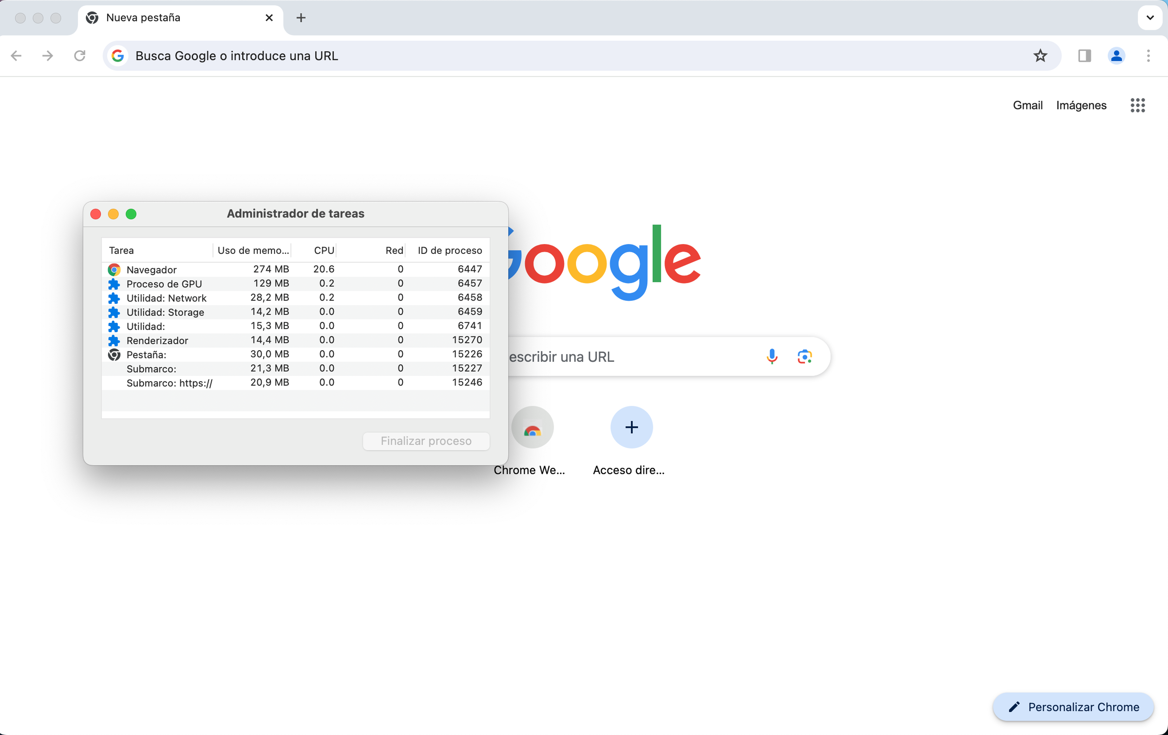Reload the current page
Screen dimensions: 1168x735
[x=80, y=56]
